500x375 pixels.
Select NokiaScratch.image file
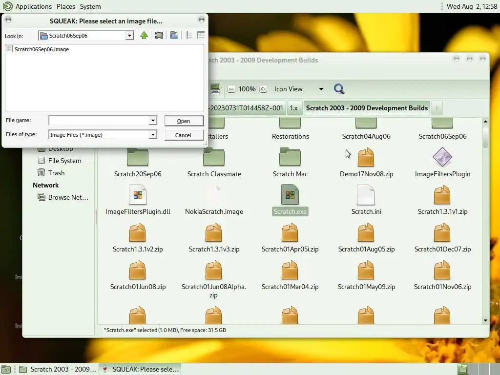(x=214, y=200)
